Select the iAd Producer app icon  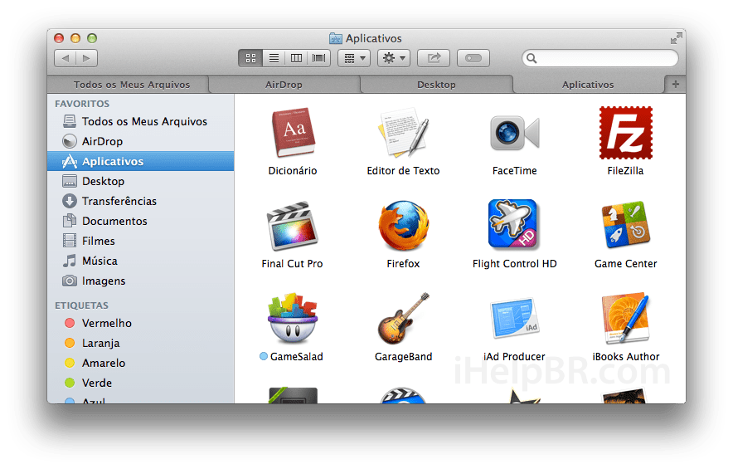514,318
